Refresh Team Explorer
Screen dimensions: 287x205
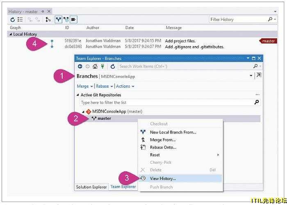pos(113,66)
